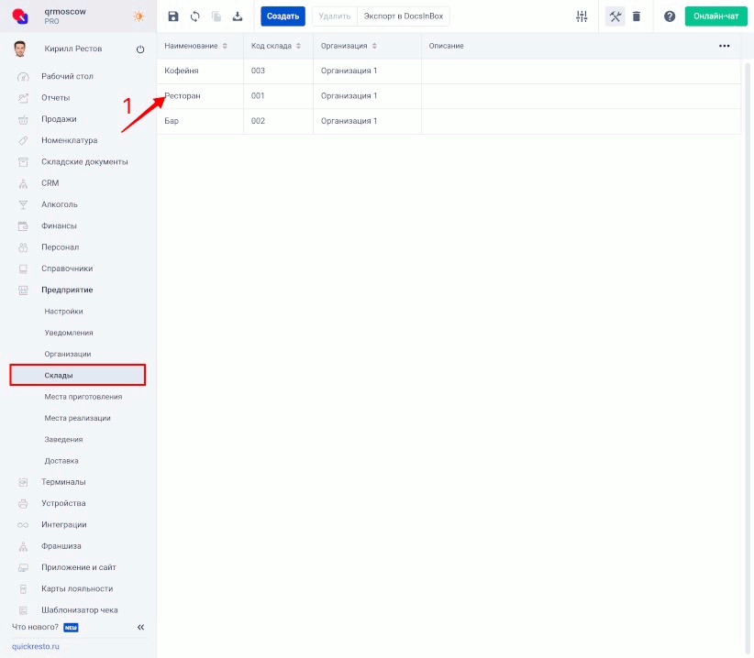This screenshot has width=754, height=658.
Task: Open CRM menu item
Action: (50, 183)
